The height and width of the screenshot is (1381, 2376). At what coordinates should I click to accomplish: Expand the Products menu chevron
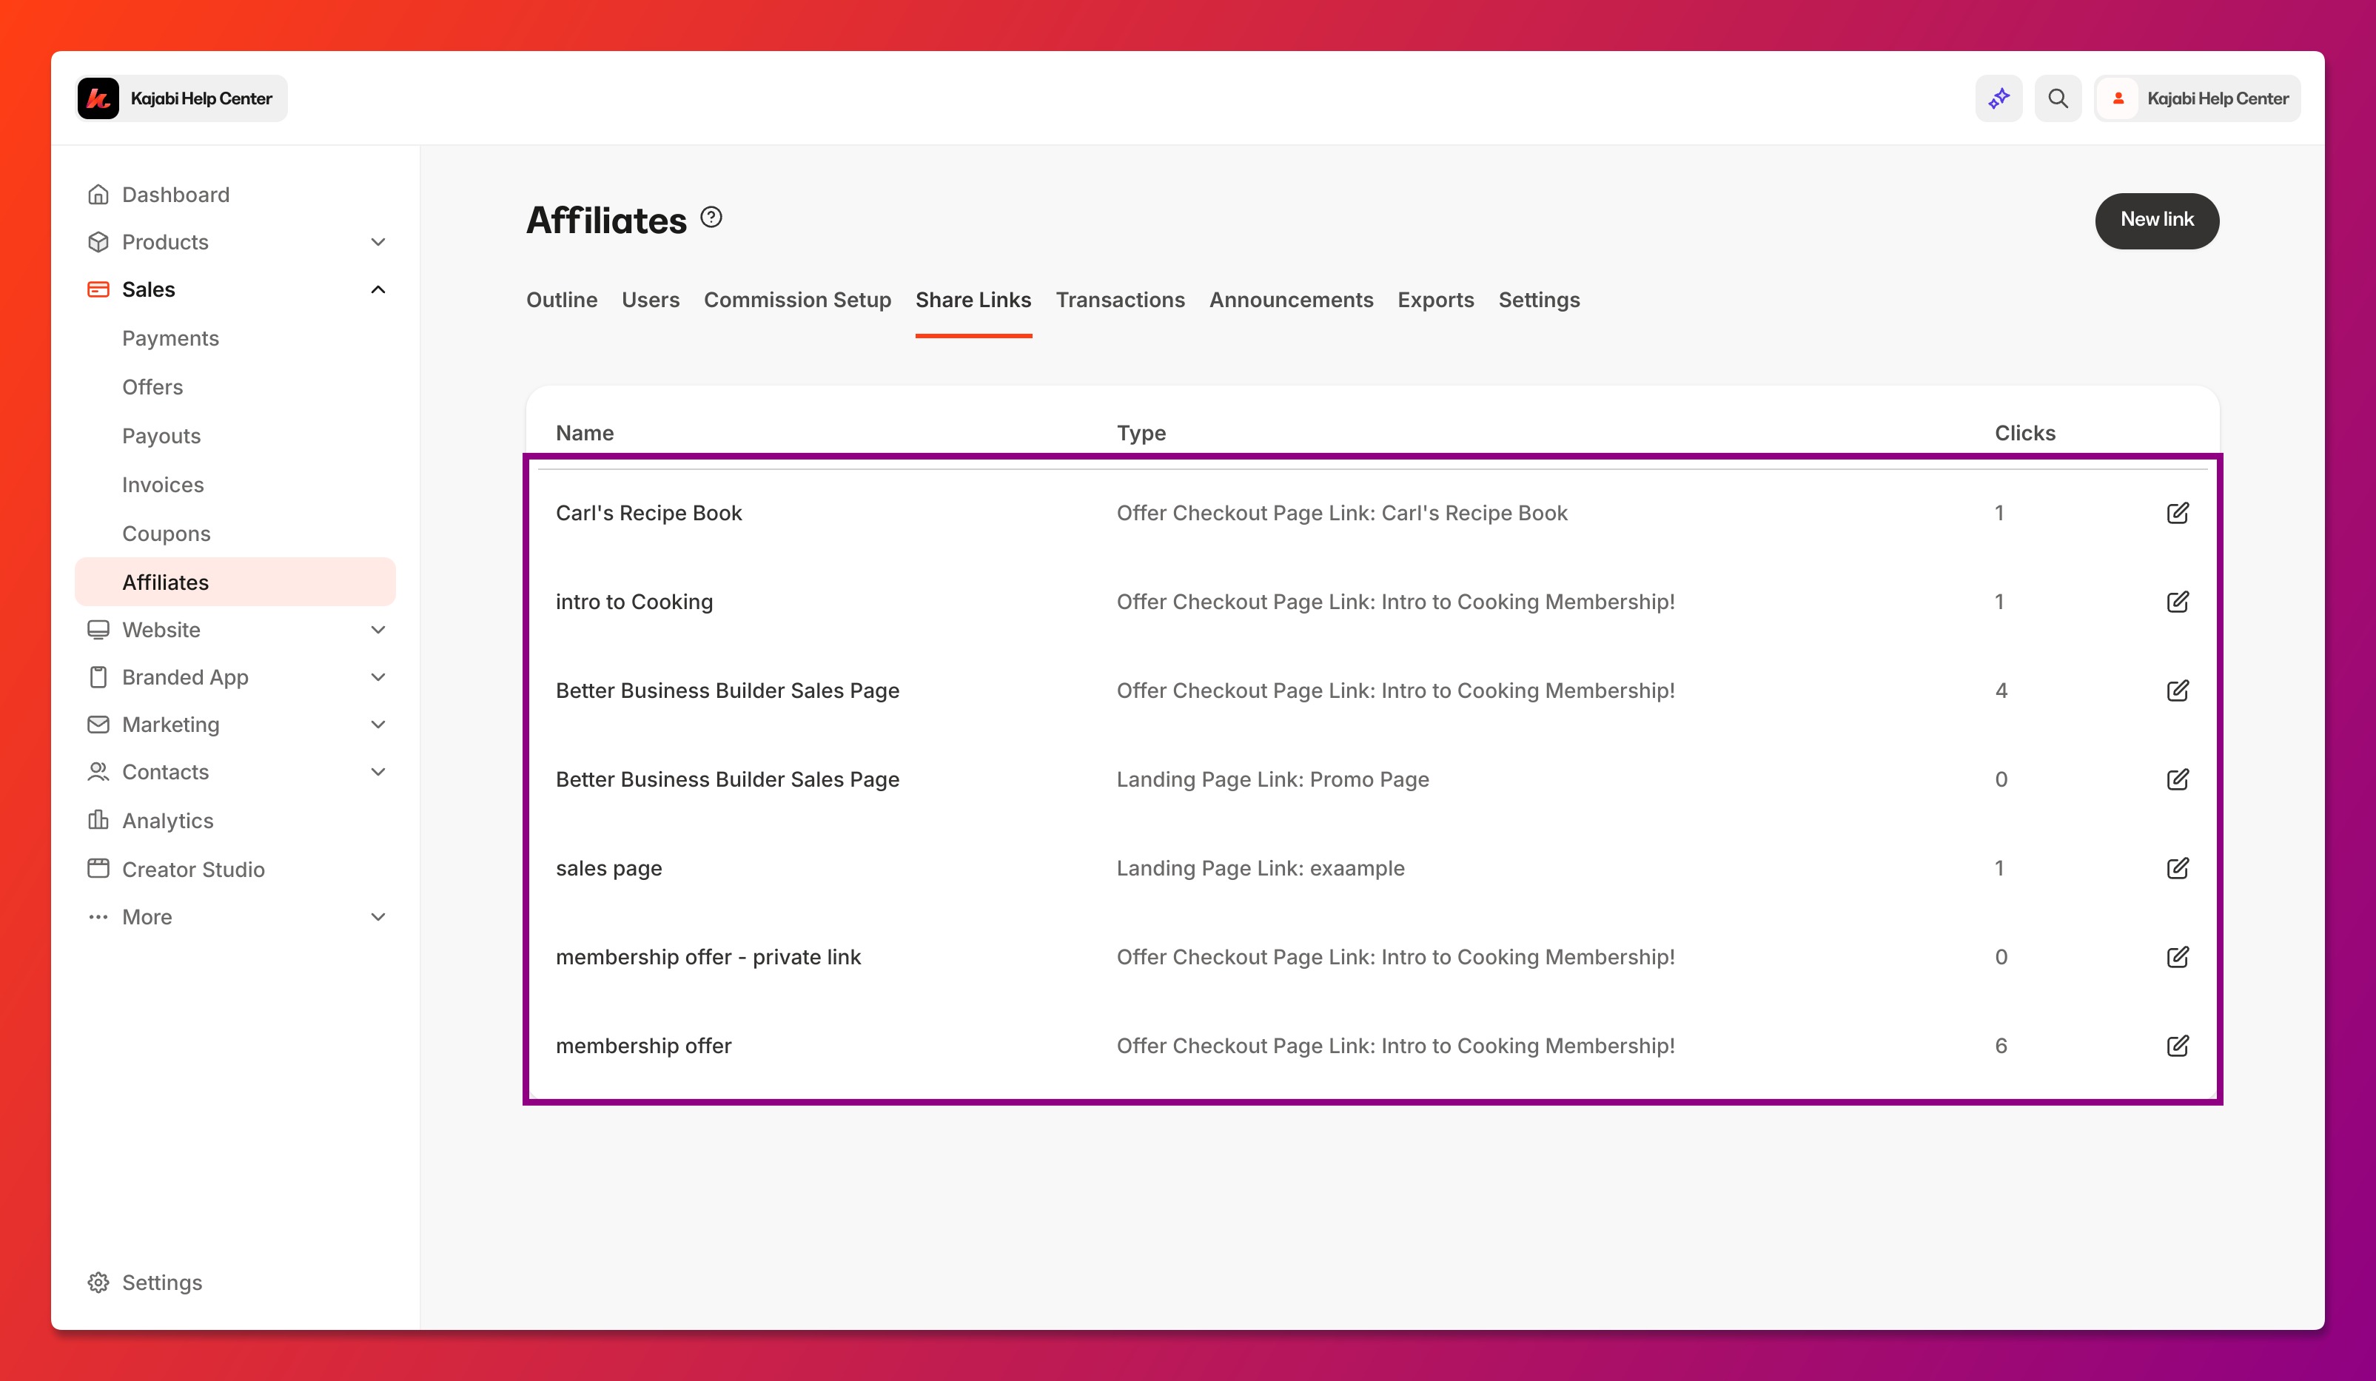click(x=378, y=242)
